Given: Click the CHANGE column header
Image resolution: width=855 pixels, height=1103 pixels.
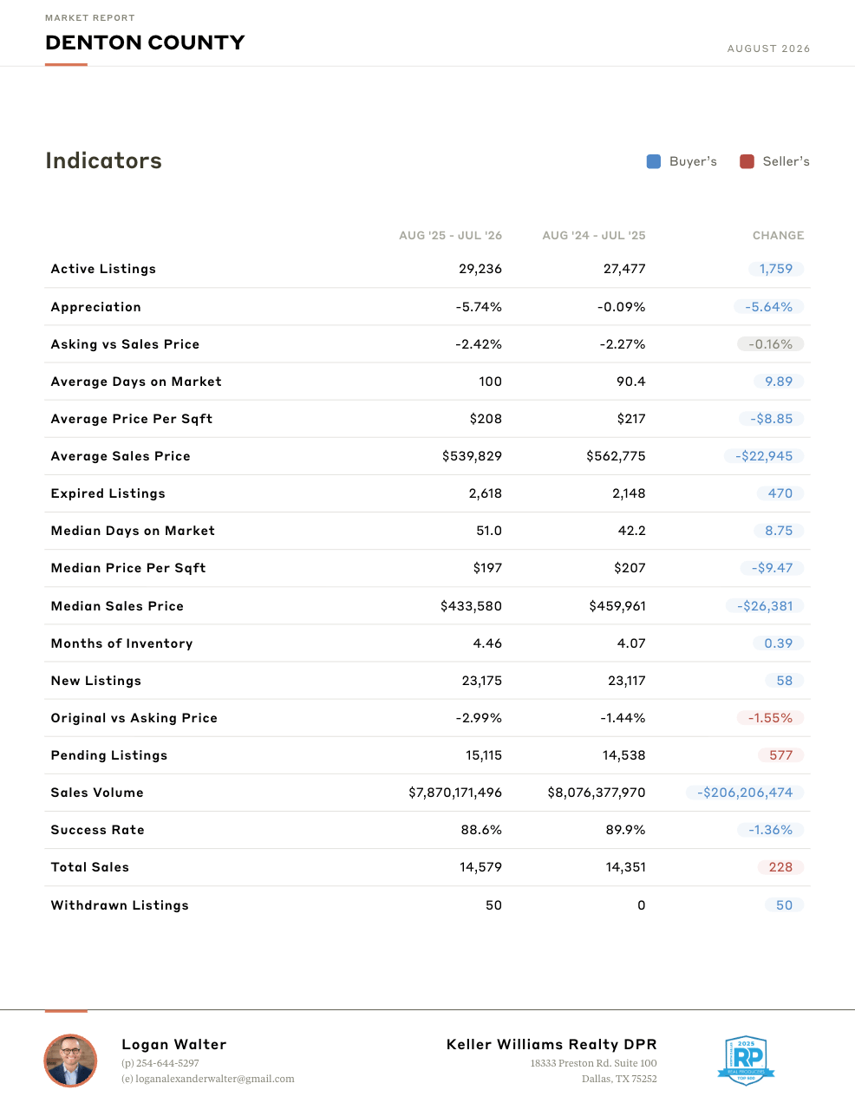Looking at the screenshot, I should click(x=778, y=235).
